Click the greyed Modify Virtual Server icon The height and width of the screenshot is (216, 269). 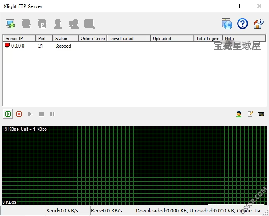coord(26,24)
